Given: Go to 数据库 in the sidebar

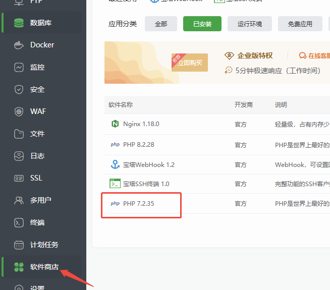Looking at the screenshot, I should (x=41, y=23).
